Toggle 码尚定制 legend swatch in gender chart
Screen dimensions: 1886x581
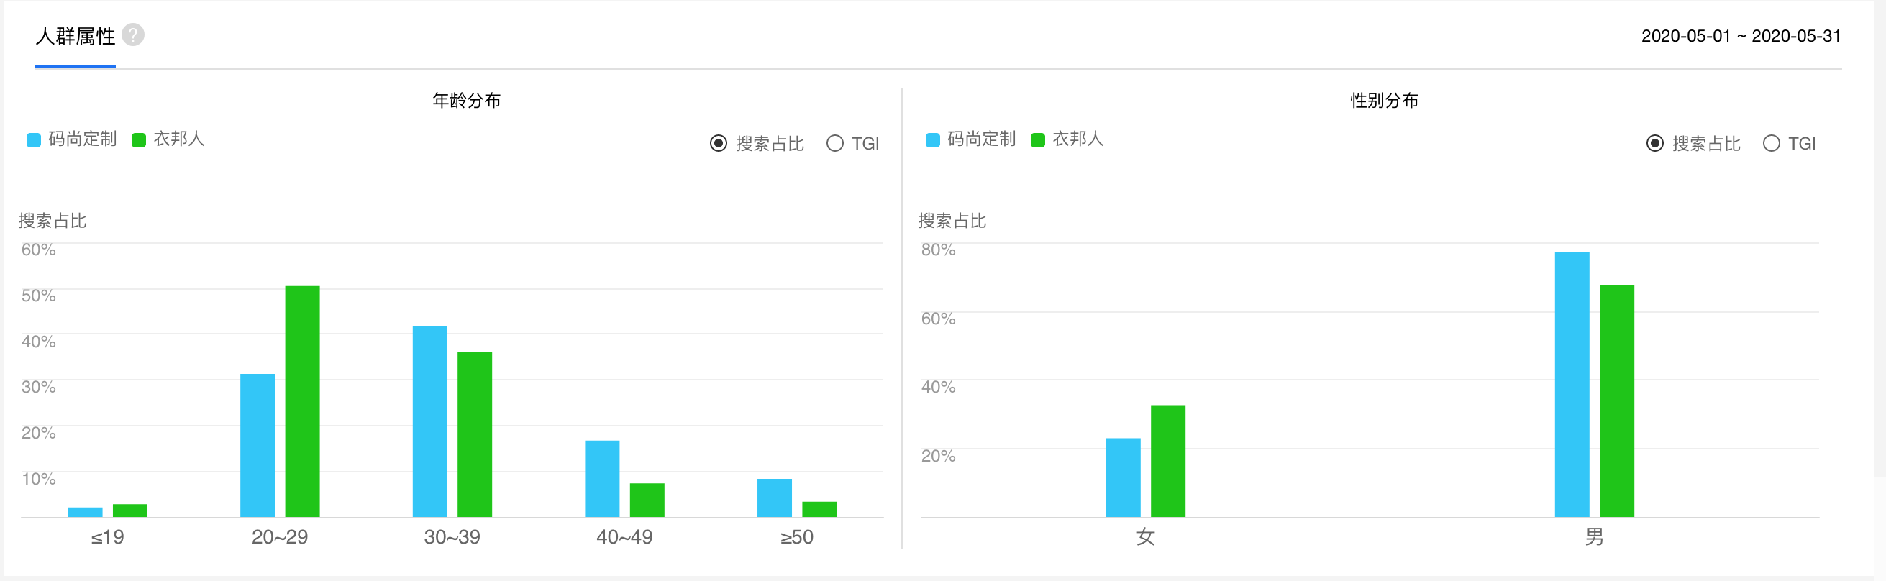pyautogui.click(x=932, y=139)
